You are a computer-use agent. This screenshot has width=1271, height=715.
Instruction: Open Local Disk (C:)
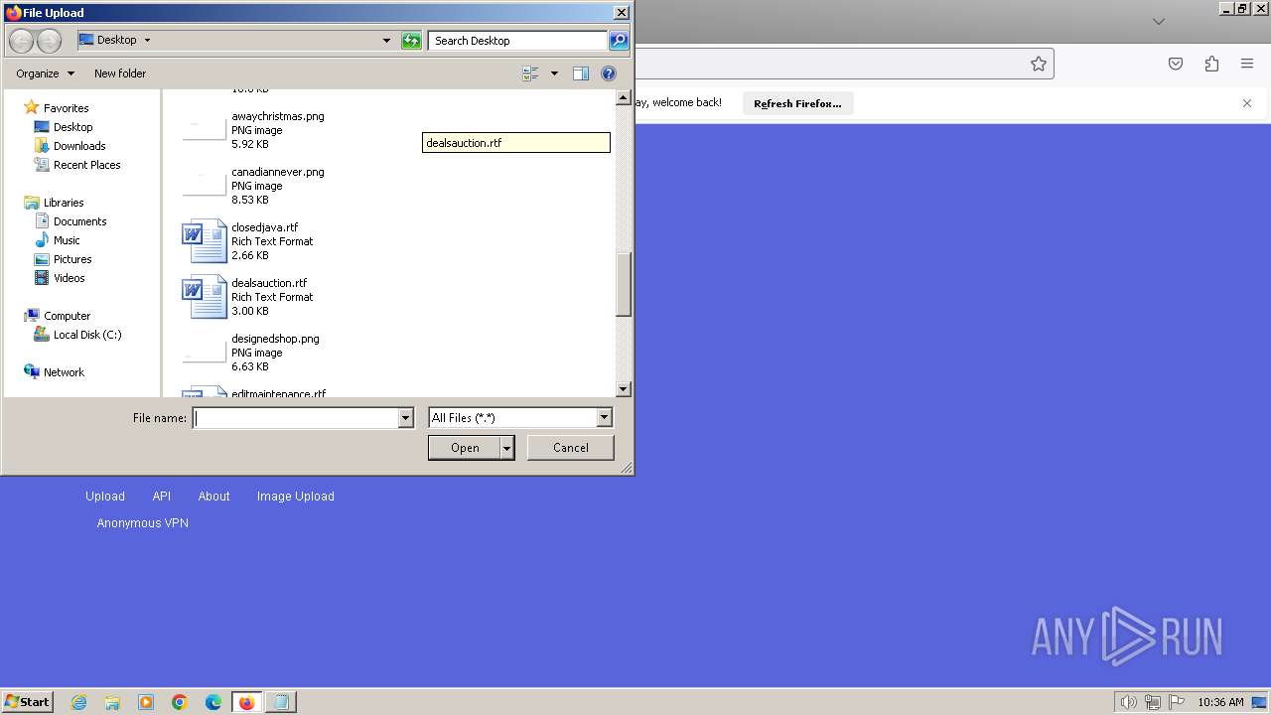87,335
